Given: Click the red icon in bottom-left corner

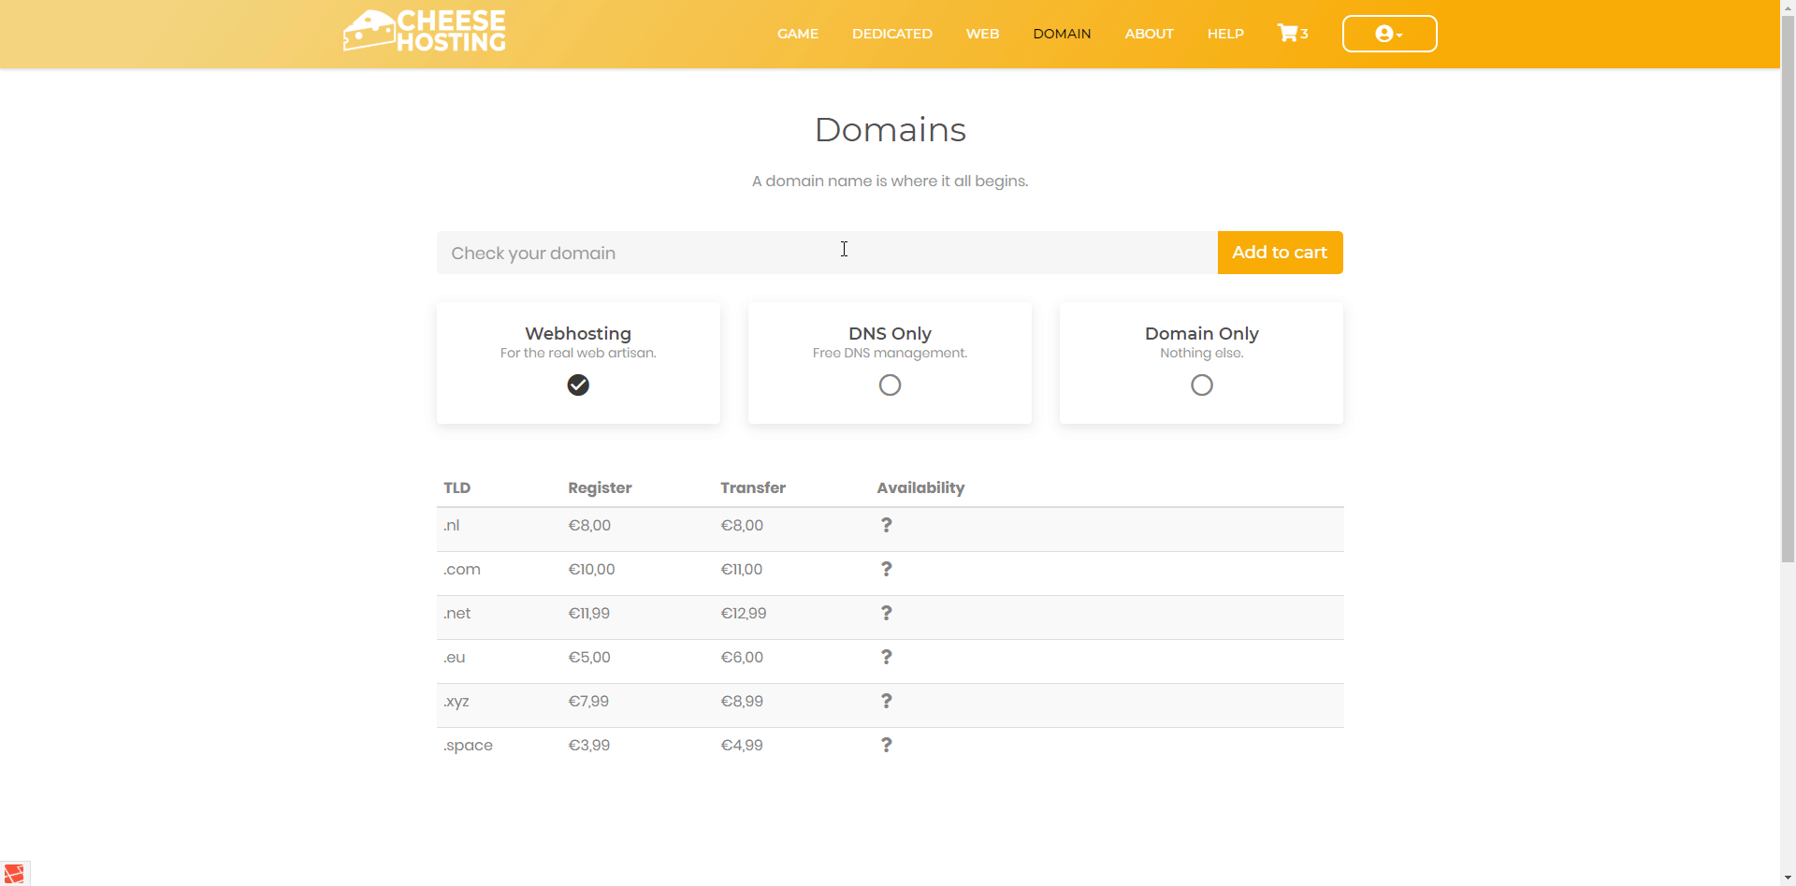Looking at the screenshot, I should [14, 873].
